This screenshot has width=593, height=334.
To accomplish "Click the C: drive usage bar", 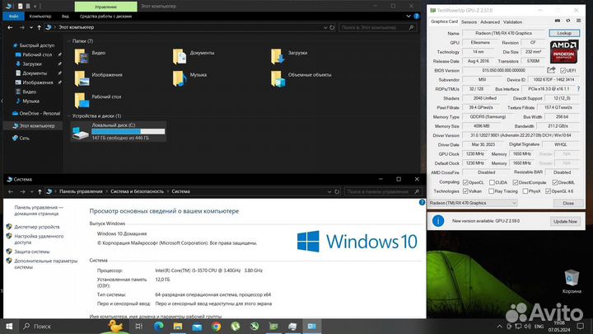I will [128, 131].
